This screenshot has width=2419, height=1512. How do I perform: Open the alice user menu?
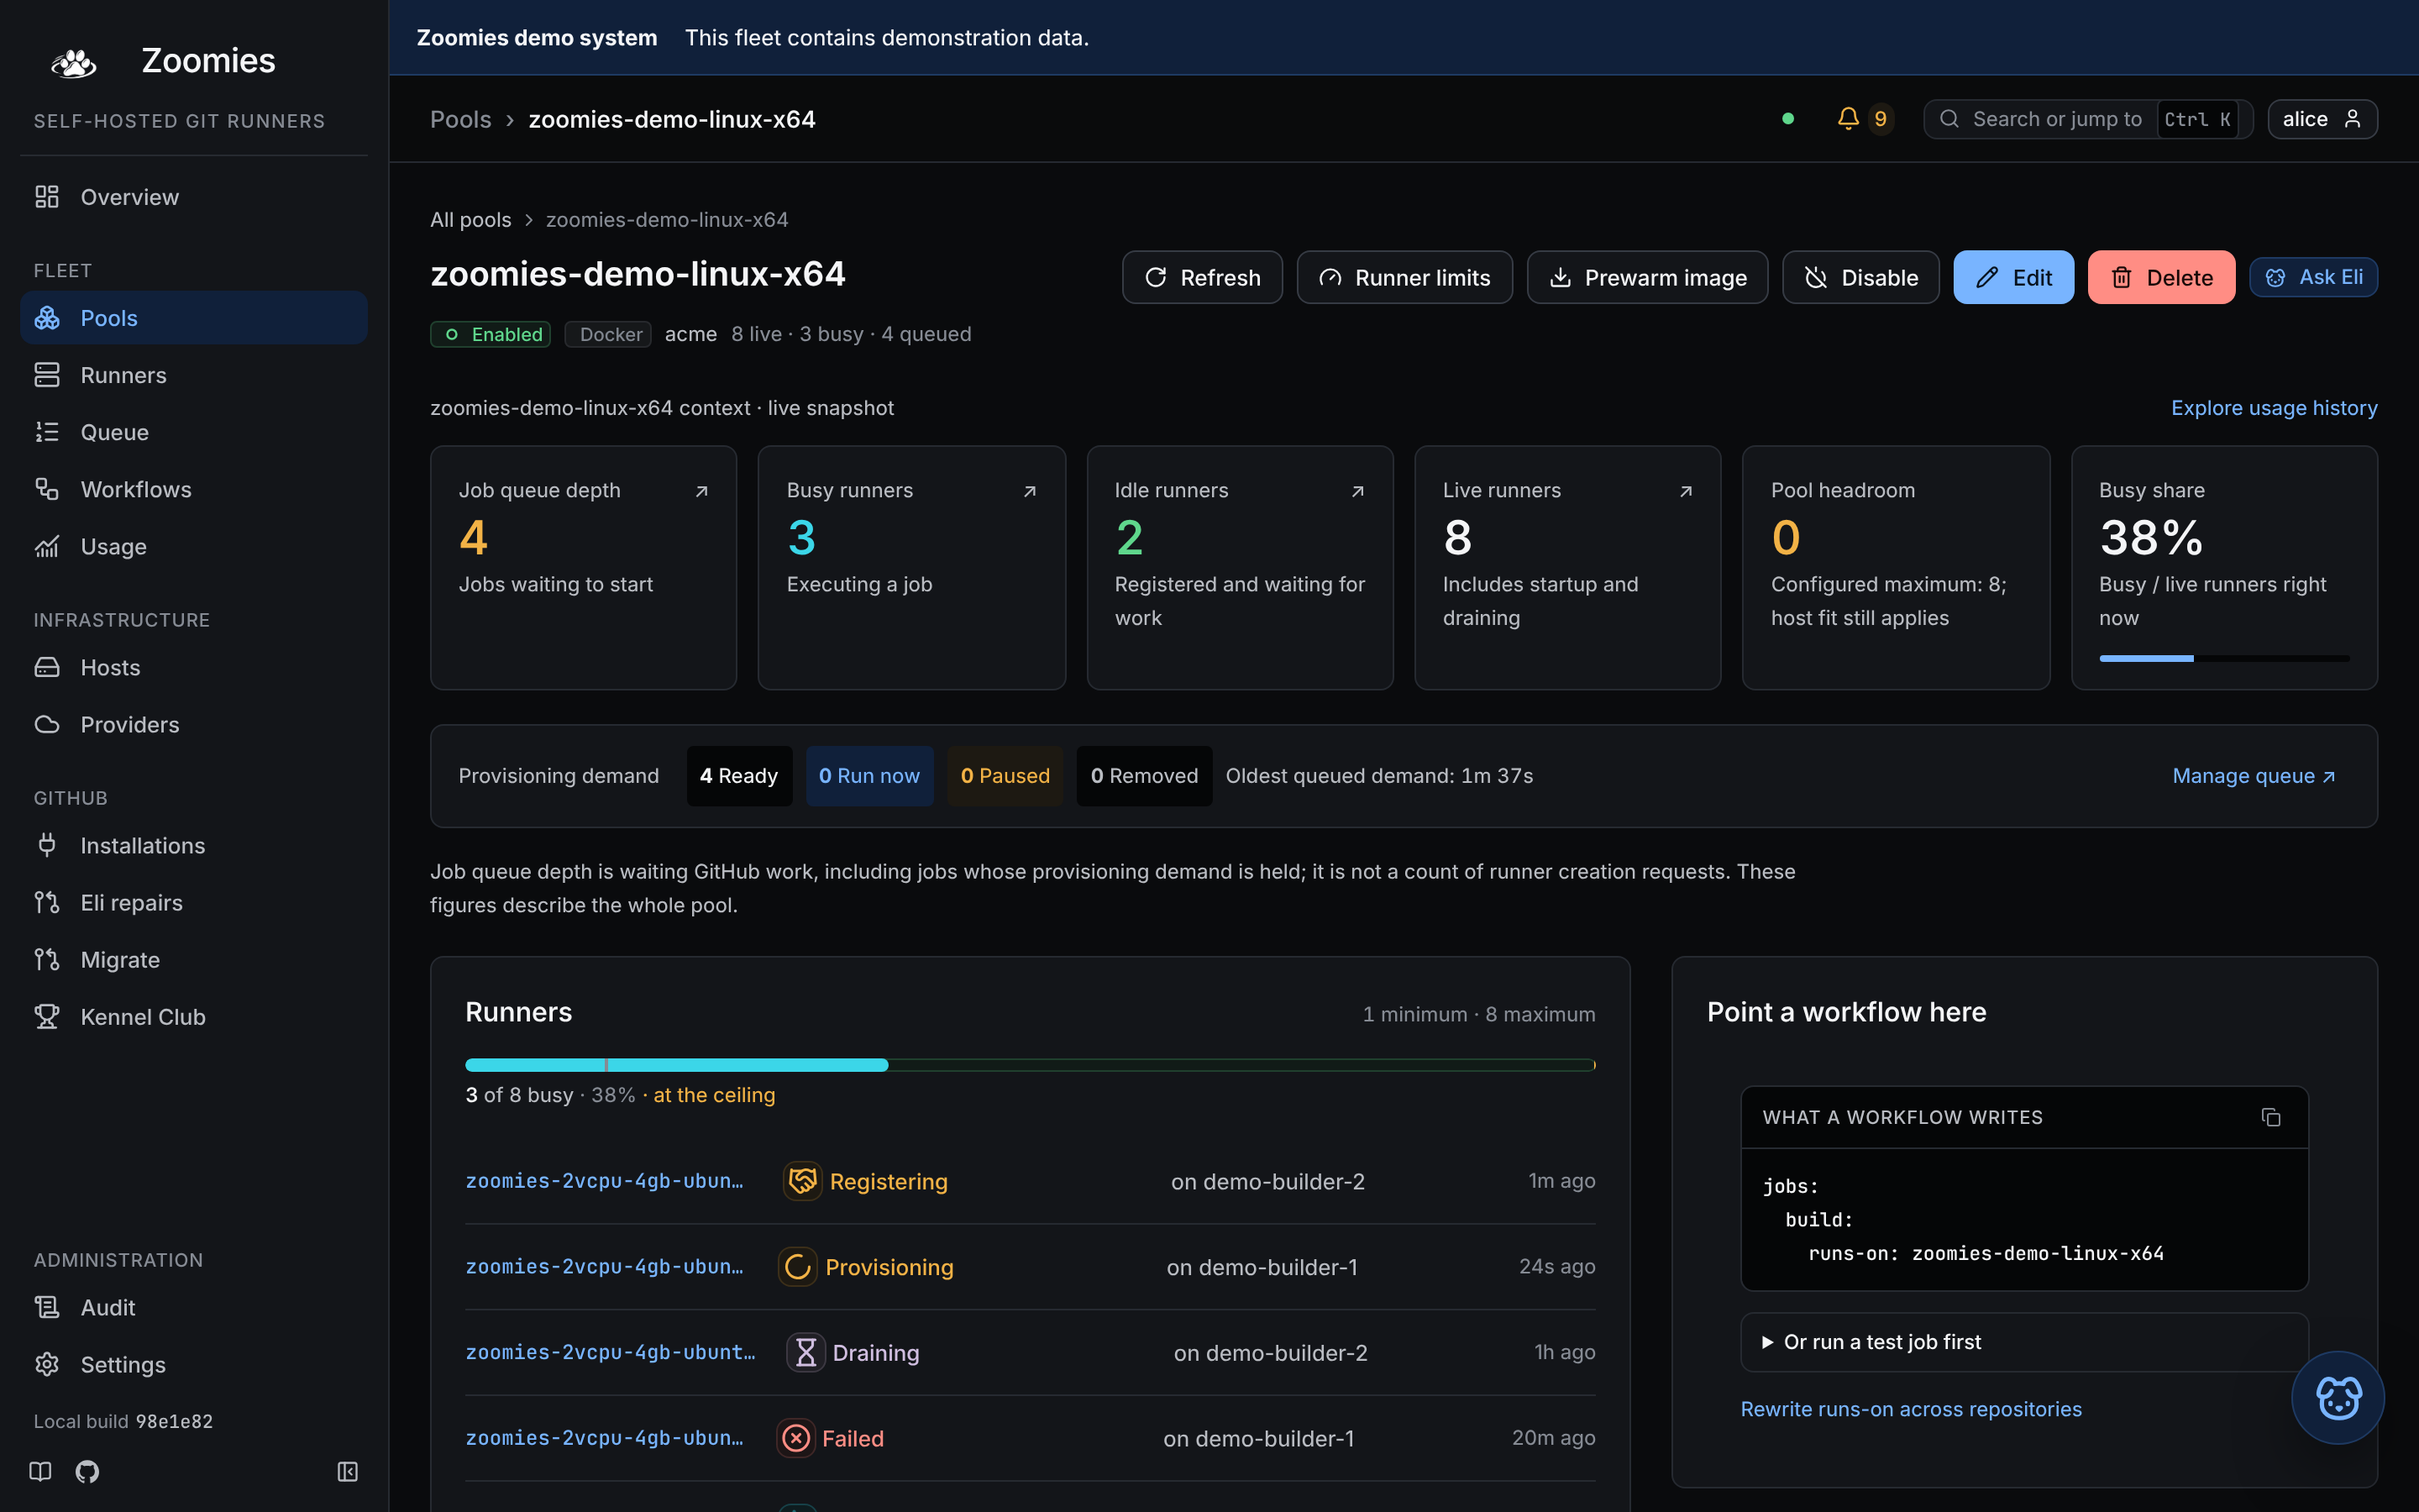(2322, 119)
